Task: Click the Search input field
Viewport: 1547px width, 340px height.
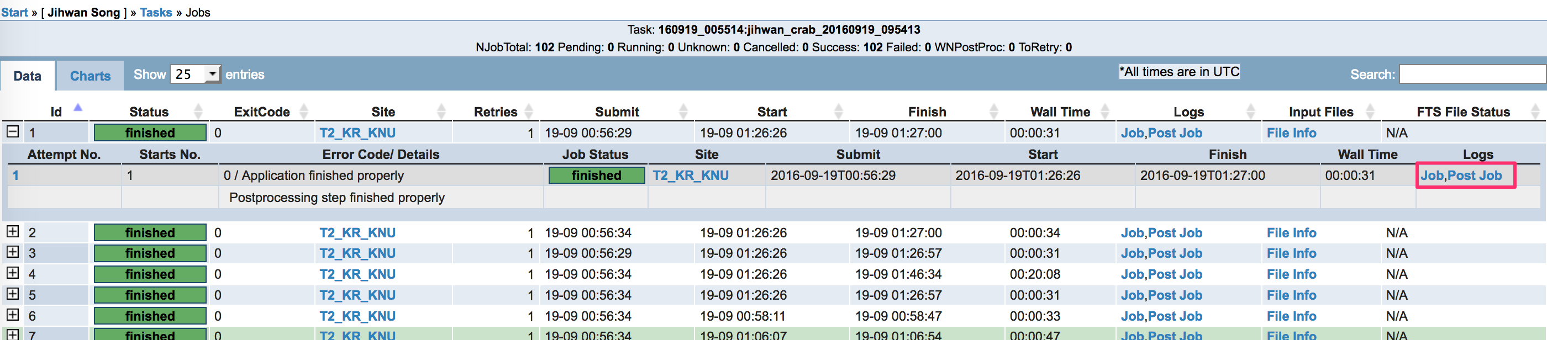Action: (1471, 75)
